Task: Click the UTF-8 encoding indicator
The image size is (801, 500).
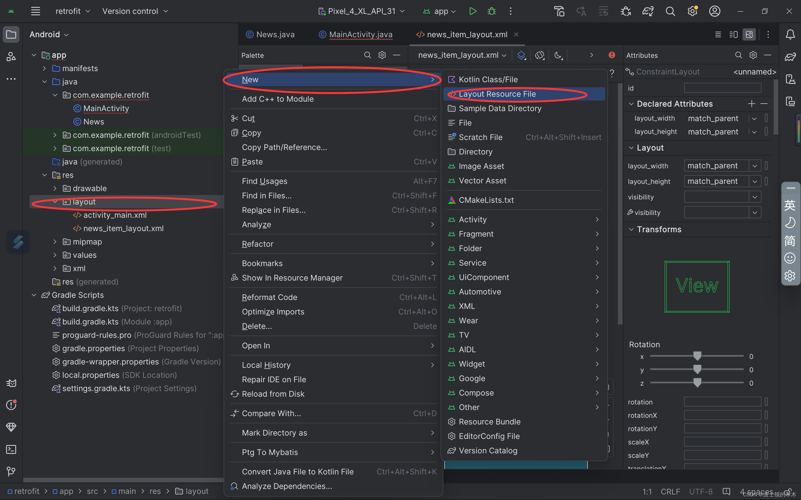Action: point(700,492)
